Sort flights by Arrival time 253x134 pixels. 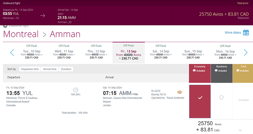pyautogui.click(x=50, y=69)
